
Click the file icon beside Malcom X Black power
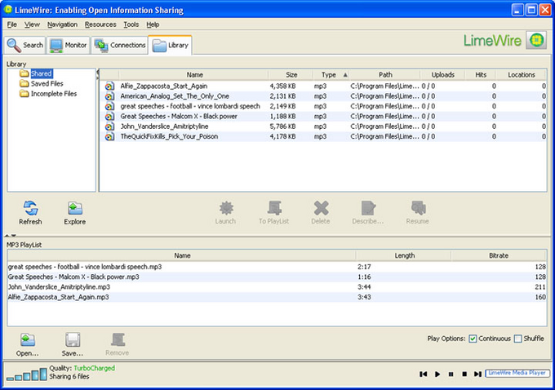tap(109, 117)
